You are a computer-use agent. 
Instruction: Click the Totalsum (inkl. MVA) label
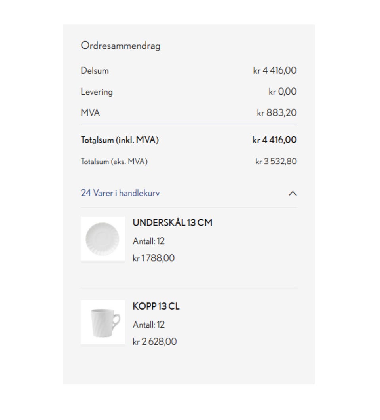120,140
